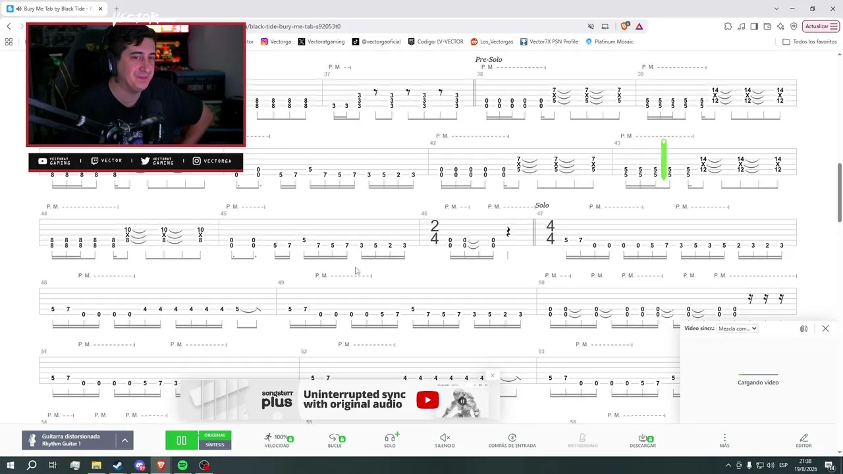The image size is (843, 474).
Task: Open the taskbar clock and calendar
Action: pyautogui.click(x=805, y=465)
